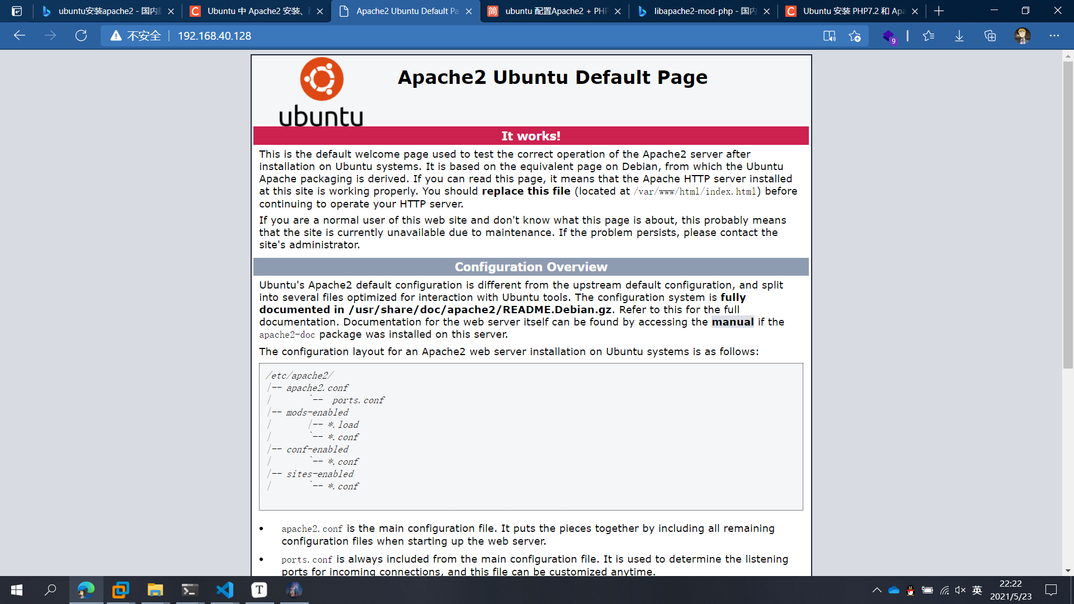The height and width of the screenshot is (604, 1074).
Task: Click 'mods-enabled' in the config tree
Action: (x=317, y=413)
